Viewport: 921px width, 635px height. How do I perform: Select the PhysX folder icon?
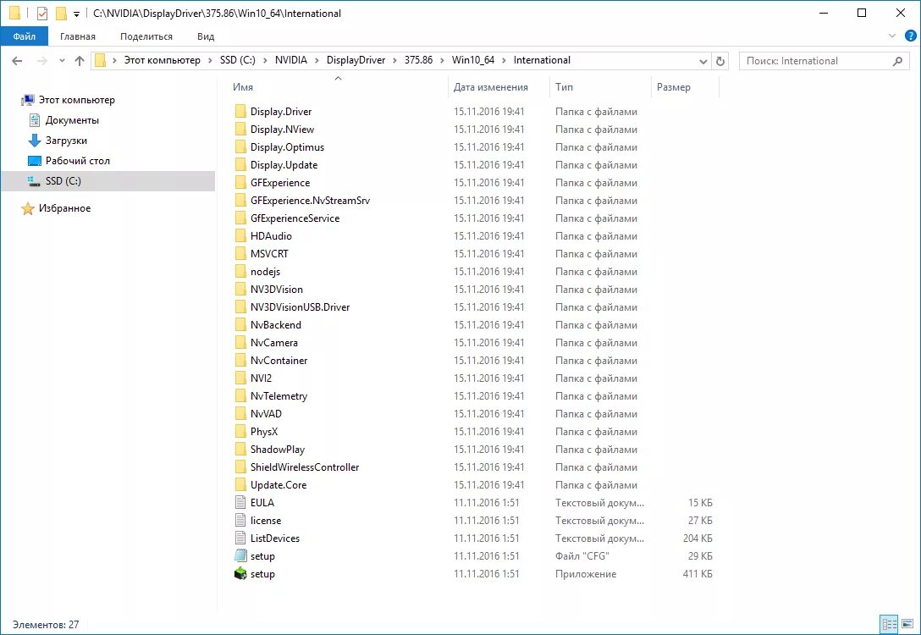[240, 431]
